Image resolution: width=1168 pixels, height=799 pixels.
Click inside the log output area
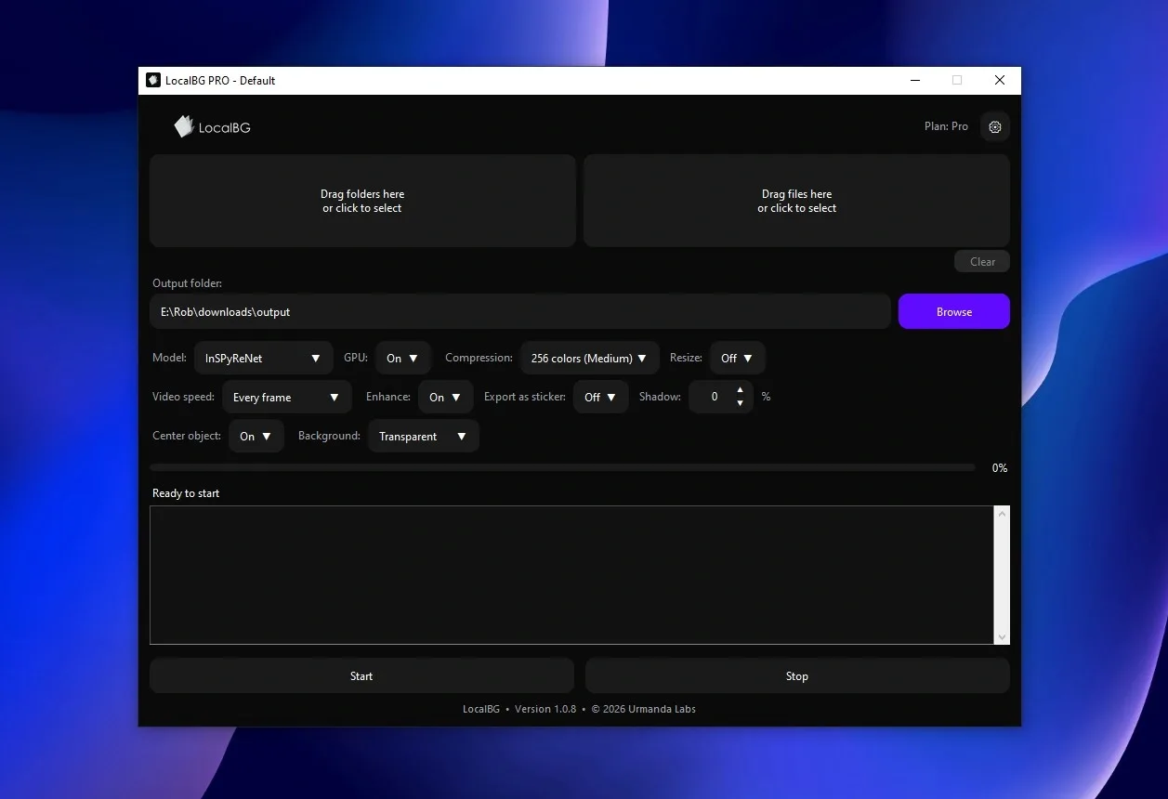[571, 575]
